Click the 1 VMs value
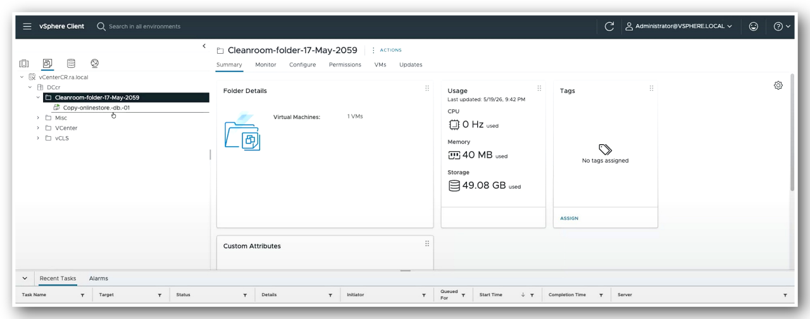Screen dimensions: 810x319 (355, 116)
